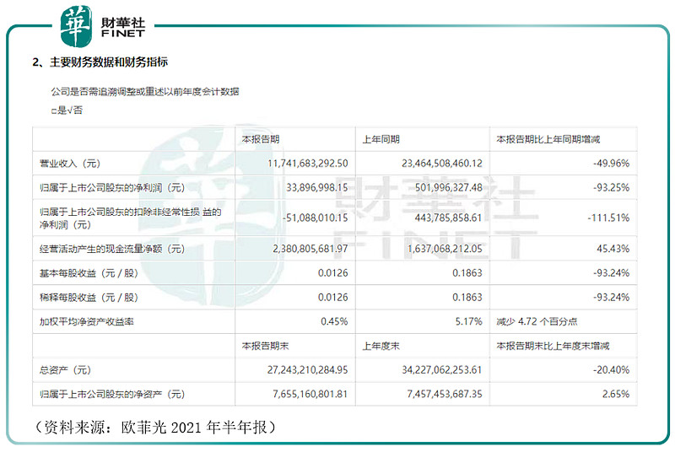Click column header 上年度末
This screenshot has height=452, width=675.
[x=381, y=346]
